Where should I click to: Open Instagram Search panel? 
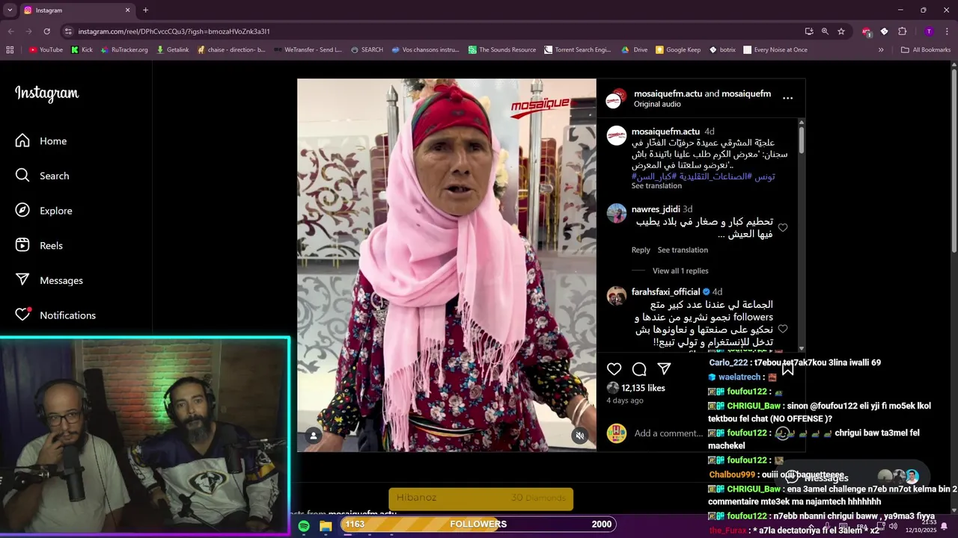point(43,176)
